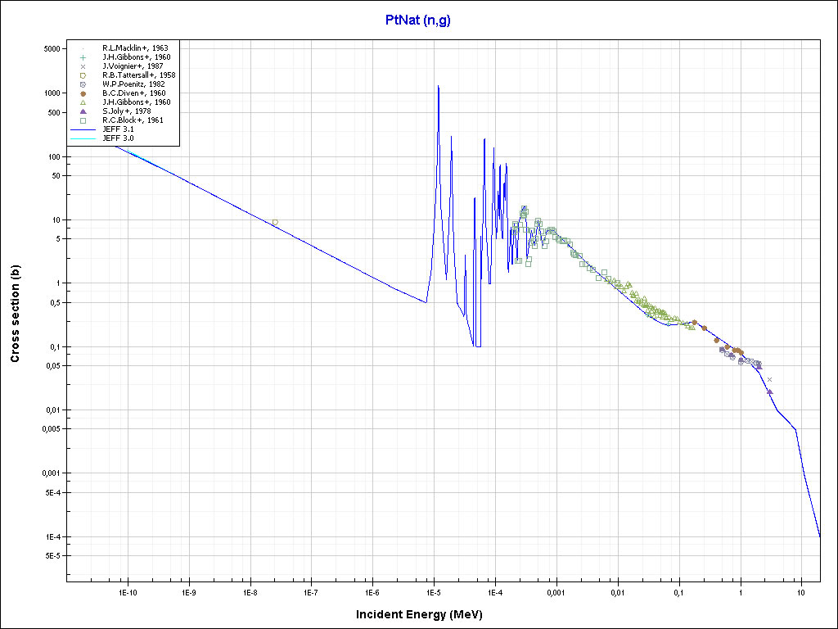The image size is (838, 629).
Task: Click the green square R.C.Block legend marker
Action: (83, 120)
